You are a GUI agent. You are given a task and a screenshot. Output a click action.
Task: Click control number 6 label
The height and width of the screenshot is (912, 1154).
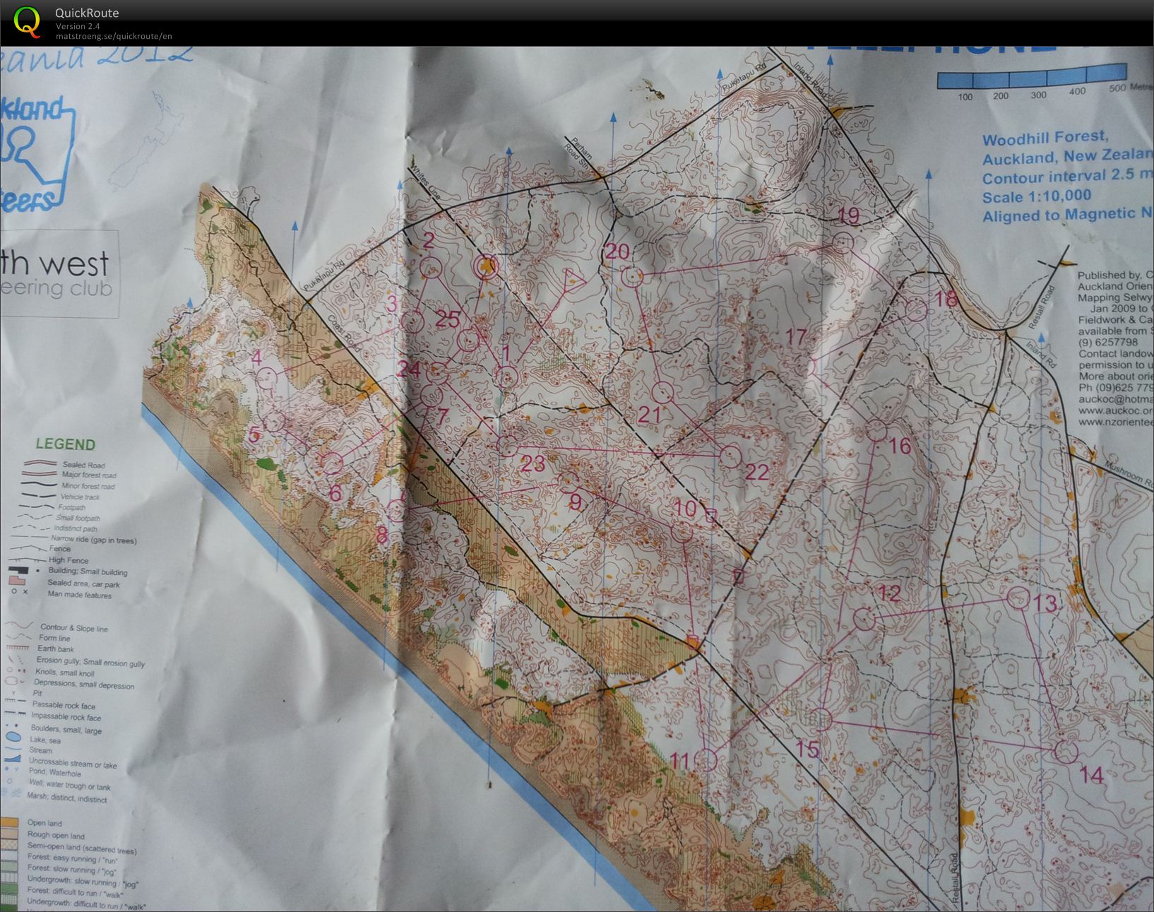coord(335,492)
